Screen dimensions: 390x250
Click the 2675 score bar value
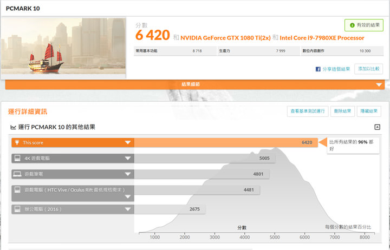194,209
